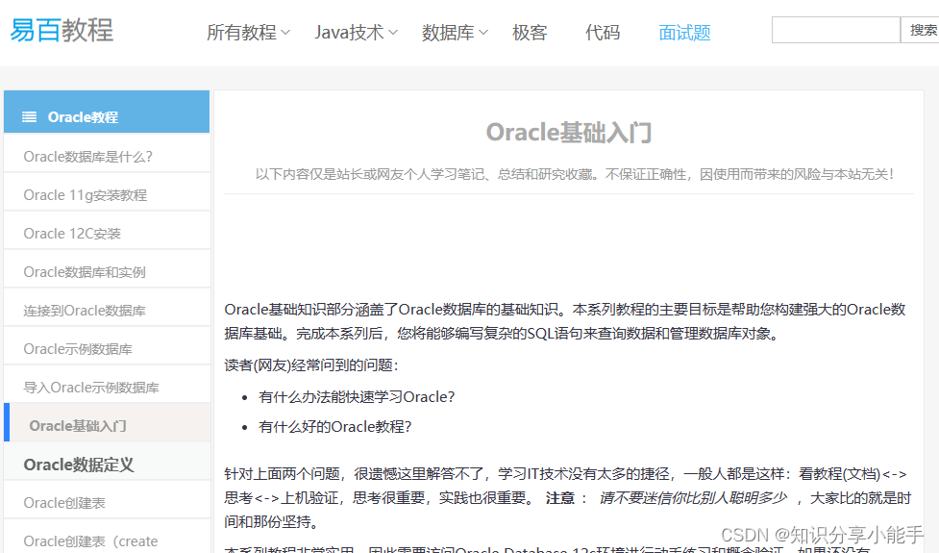Open the 数据库 menu label
The height and width of the screenshot is (553, 939).
pyautogui.click(x=448, y=33)
